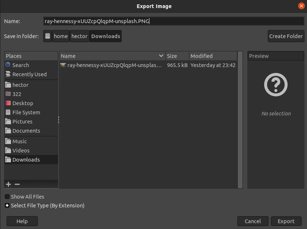Viewport: 307px width, 229px height.
Task: Select the ray-hennessy image file icon
Action: (63, 65)
